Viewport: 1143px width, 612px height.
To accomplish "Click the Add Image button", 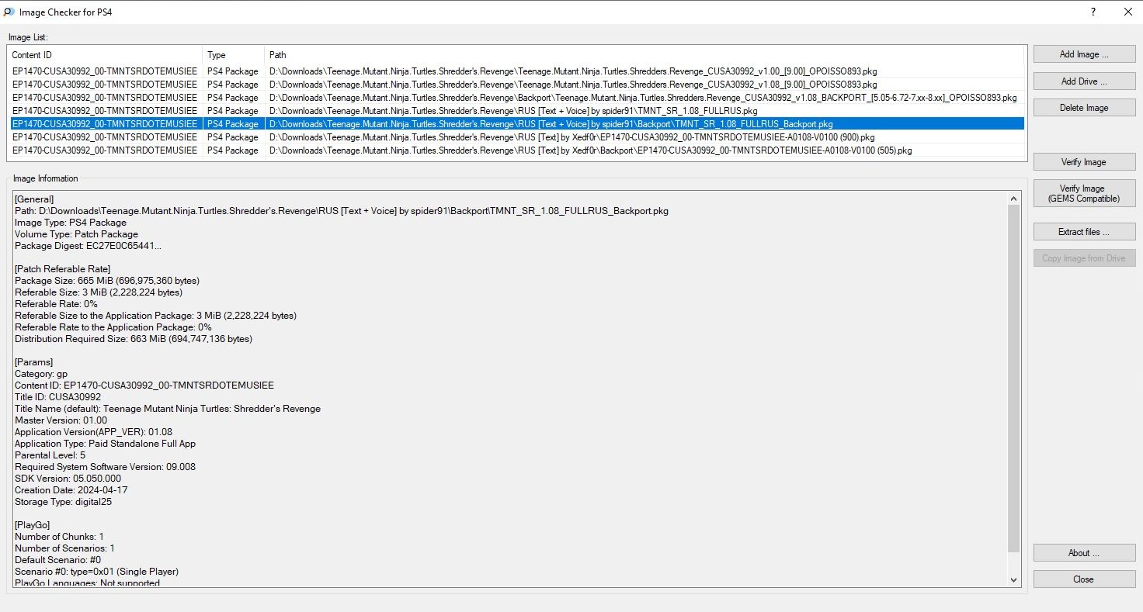I will point(1084,54).
